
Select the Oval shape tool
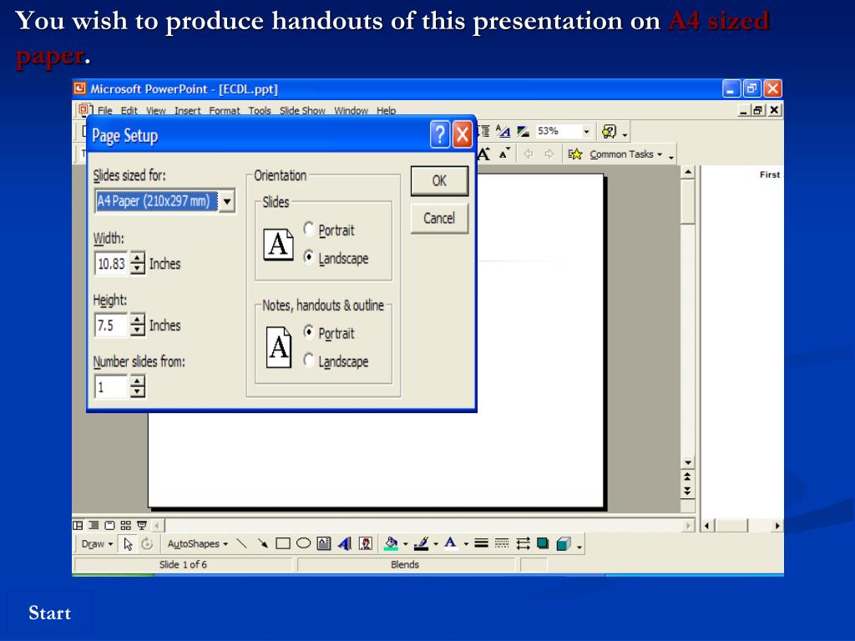pyautogui.click(x=304, y=544)
